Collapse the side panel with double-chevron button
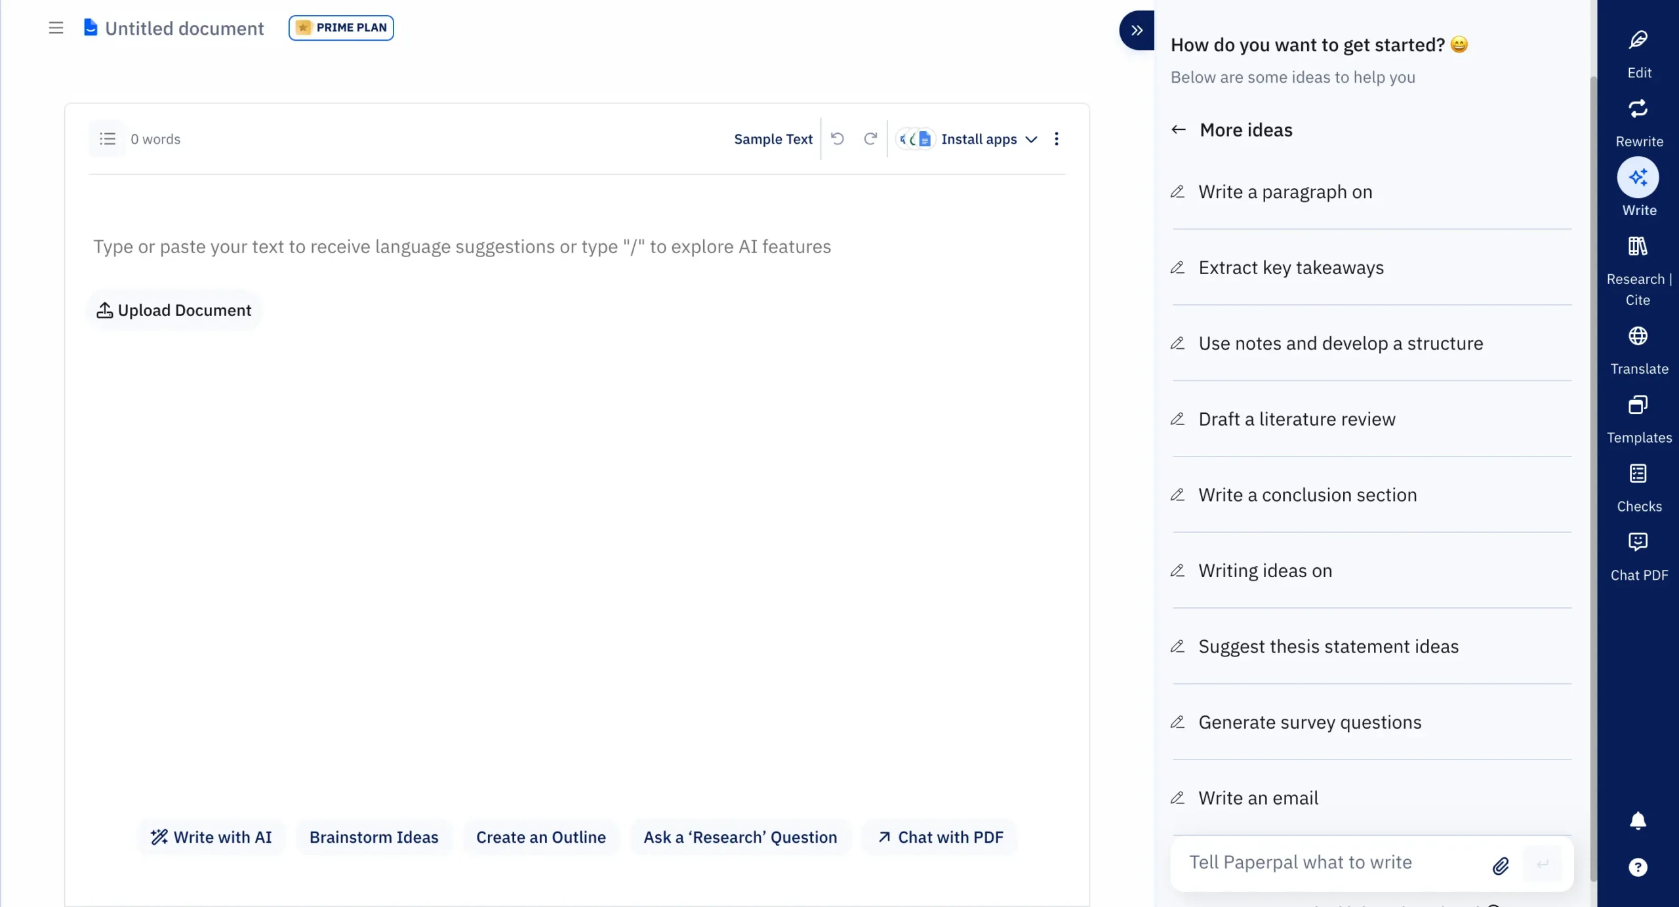Image resolution: width=1679 pixels, height=907 pixels. coord(1137,30)
